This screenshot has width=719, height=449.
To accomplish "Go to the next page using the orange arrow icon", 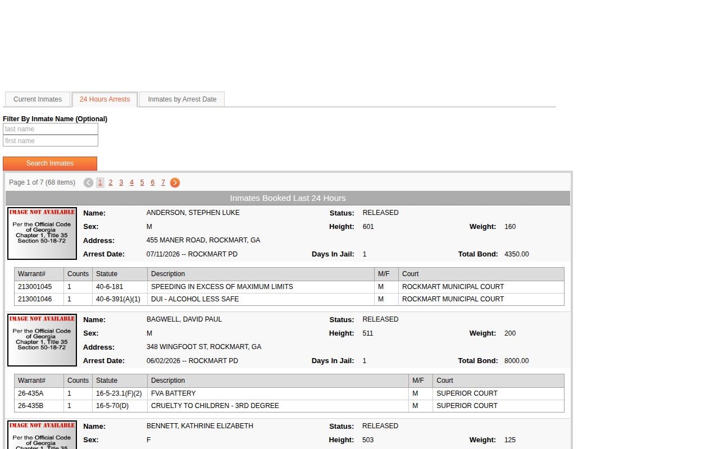I will click(175, 182).
